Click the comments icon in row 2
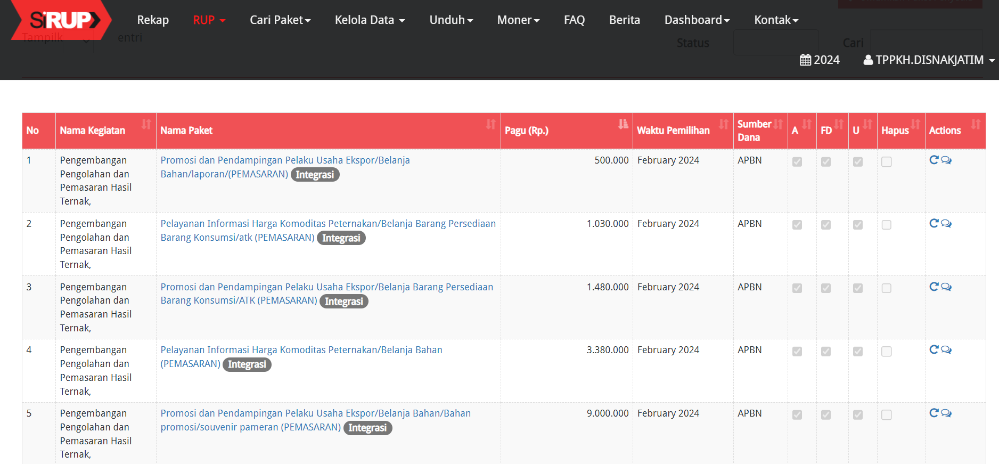Screen dimensions: 999x464 coord(946,223)
